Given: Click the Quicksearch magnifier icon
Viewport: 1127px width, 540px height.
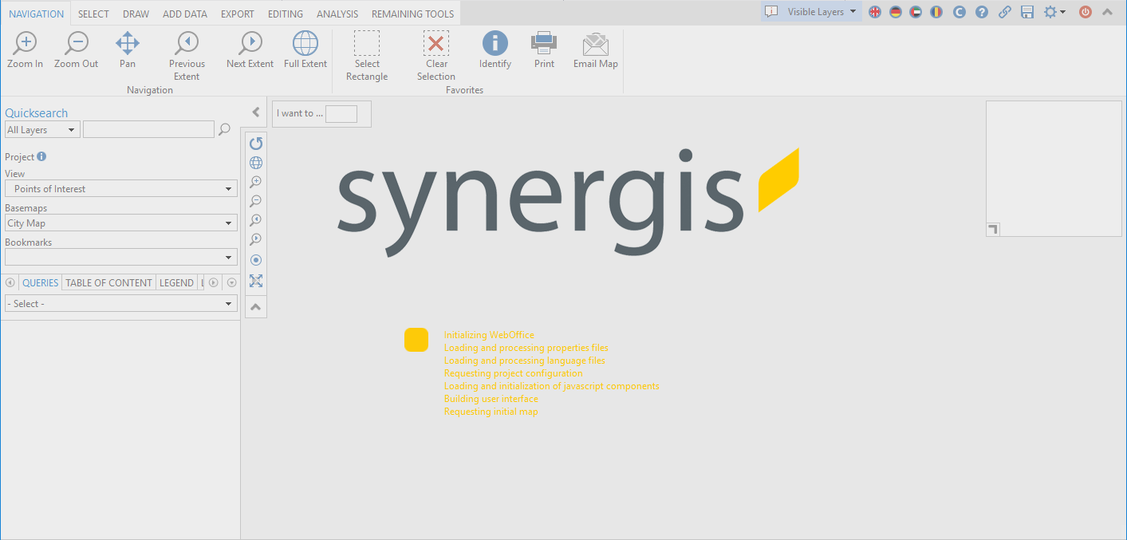Looking at the screenshot, I should coord(224,128).
